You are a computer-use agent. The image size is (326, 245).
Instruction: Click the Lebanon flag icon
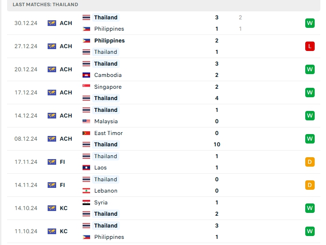[x=86, y=191]
